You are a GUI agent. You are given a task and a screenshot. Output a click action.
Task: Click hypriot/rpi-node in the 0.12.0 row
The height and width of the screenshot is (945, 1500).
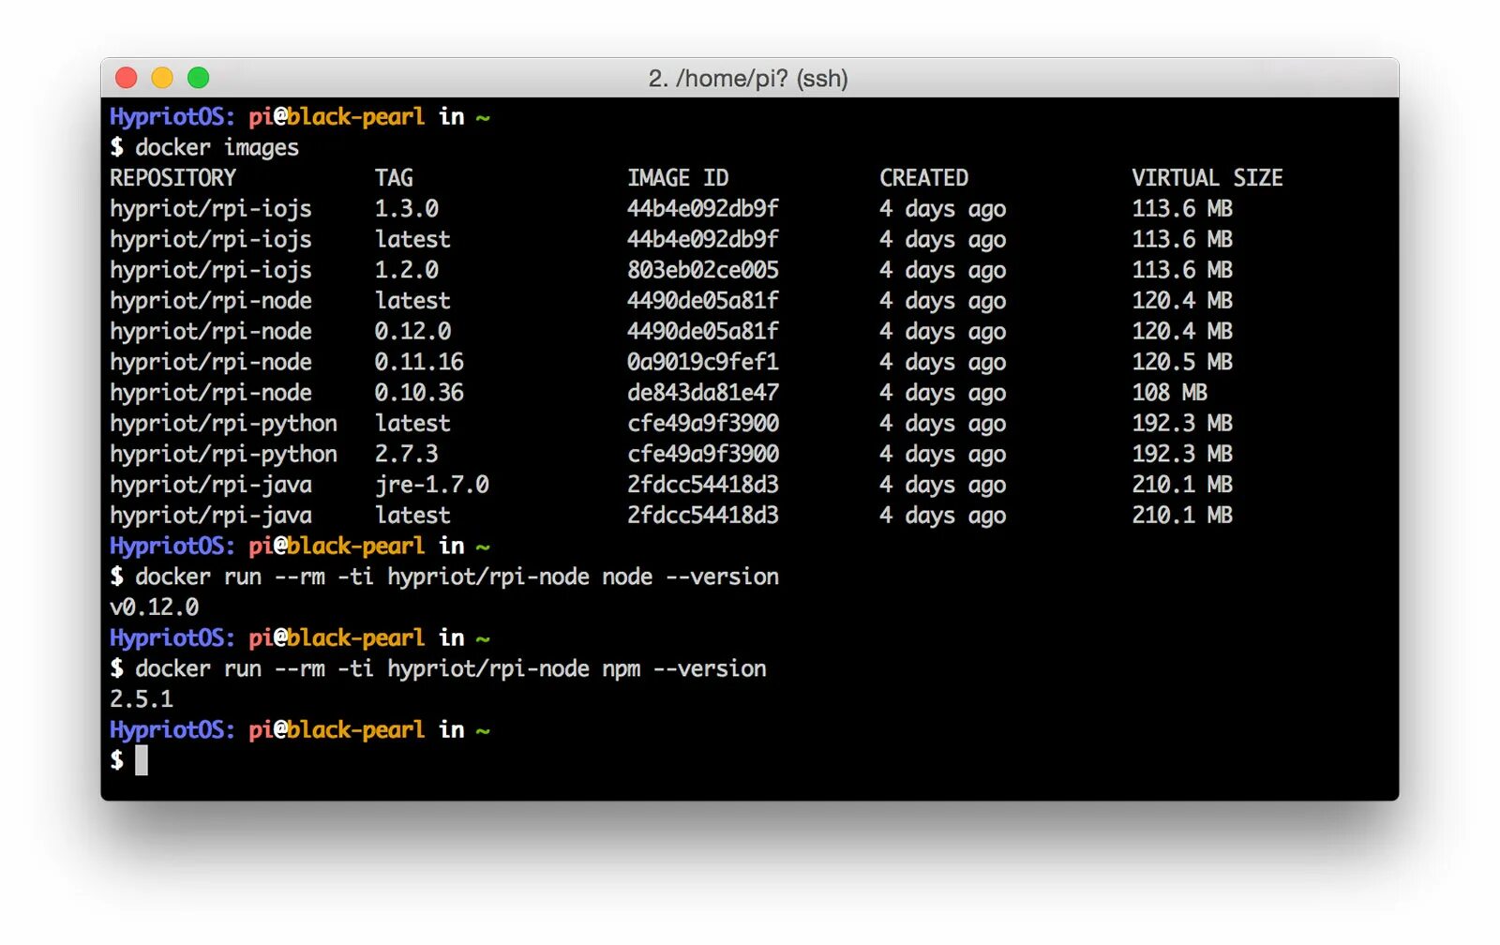point(211,331)
